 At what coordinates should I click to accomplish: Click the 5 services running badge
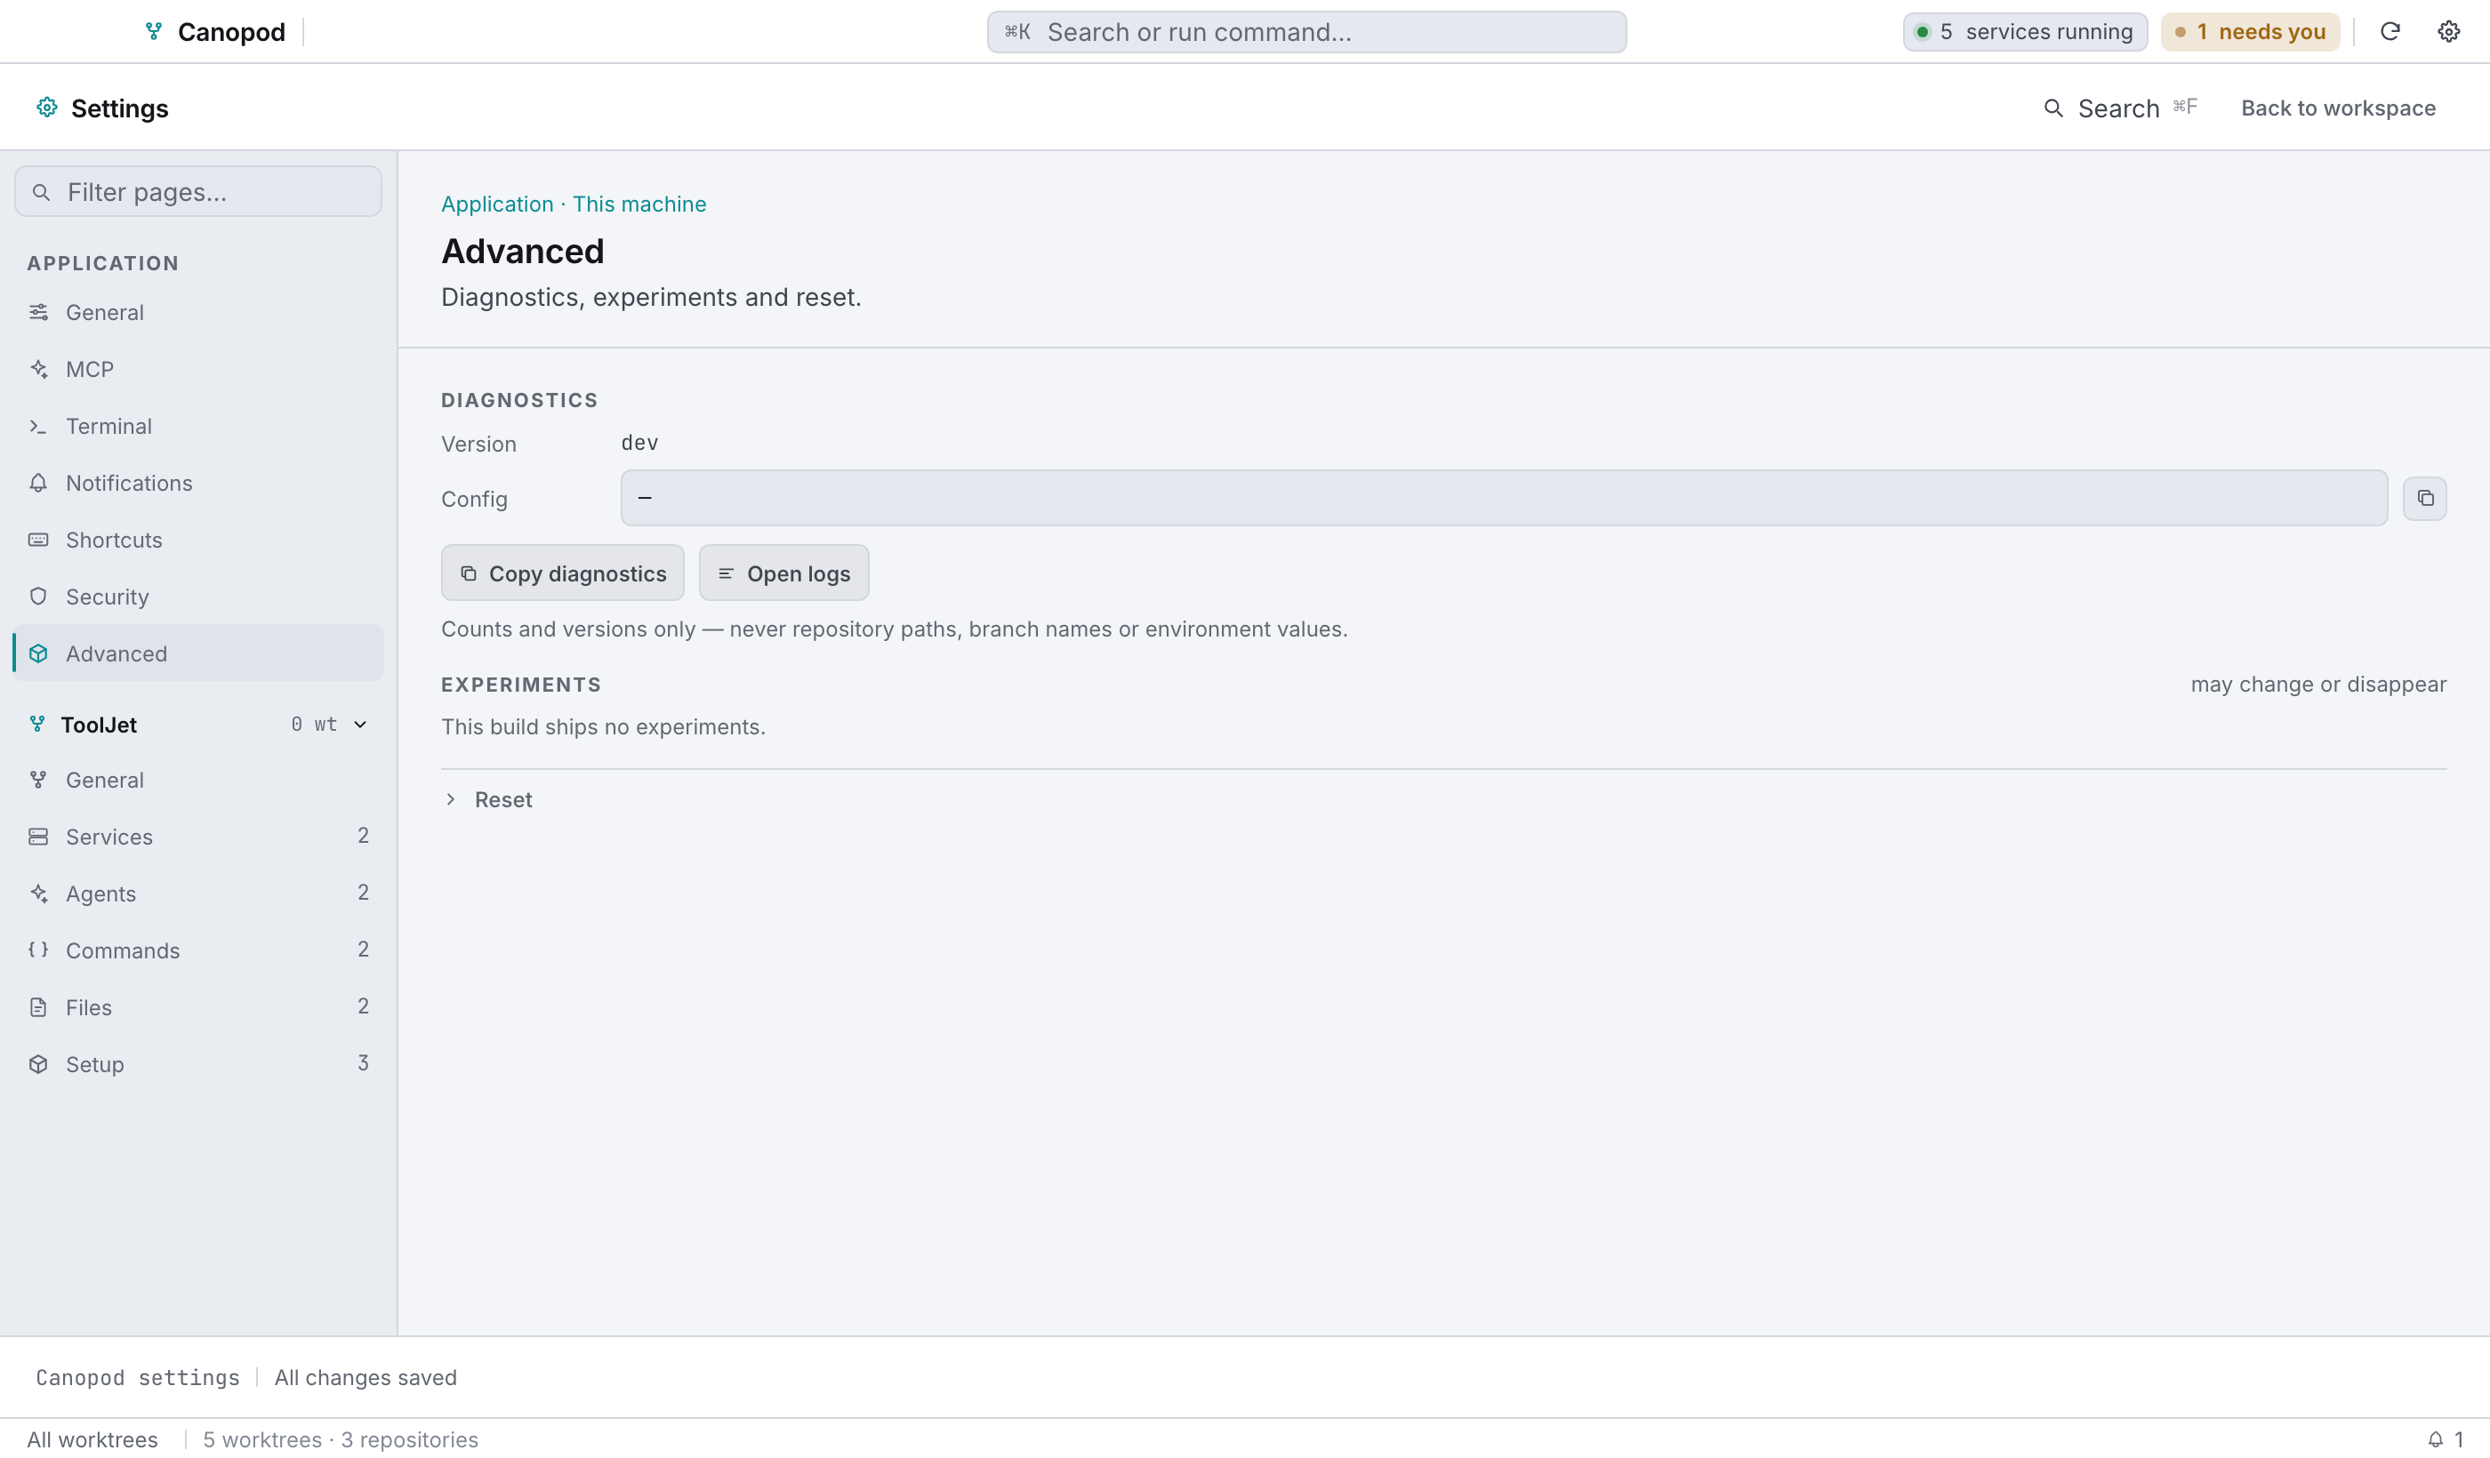point(2025,32)
